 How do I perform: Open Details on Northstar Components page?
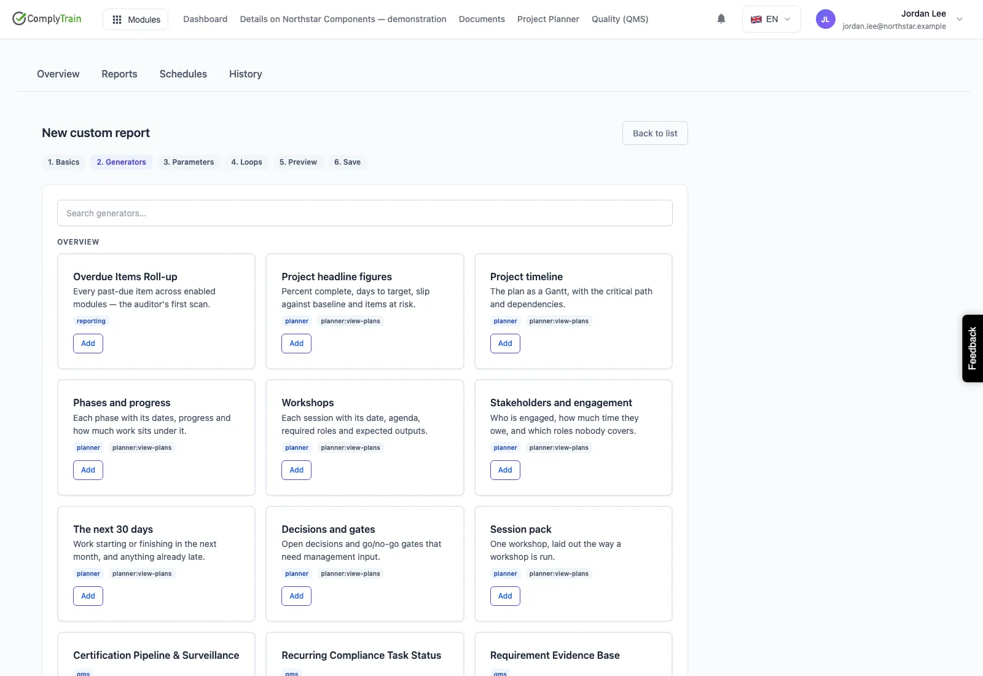[x=343, y=19]
